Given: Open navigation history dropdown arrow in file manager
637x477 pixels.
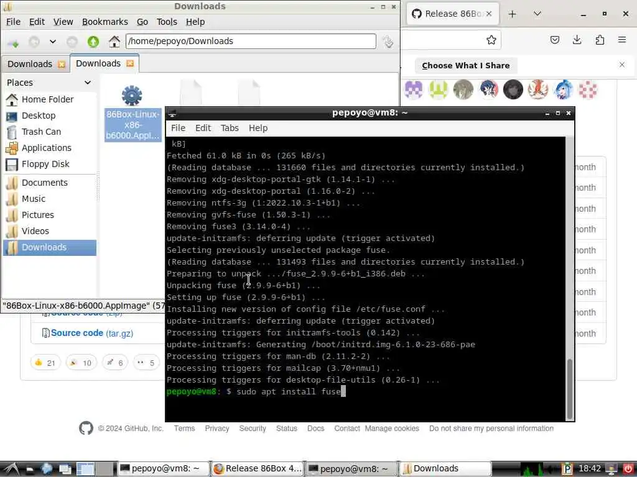Looking at the screenshot, I should click(x=53, y=42).
